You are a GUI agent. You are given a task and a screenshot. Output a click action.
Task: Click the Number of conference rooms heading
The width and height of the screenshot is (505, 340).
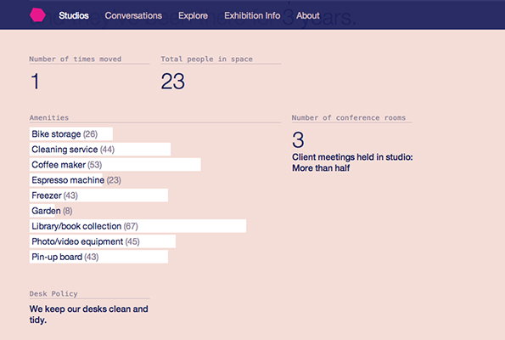[349, 117]
